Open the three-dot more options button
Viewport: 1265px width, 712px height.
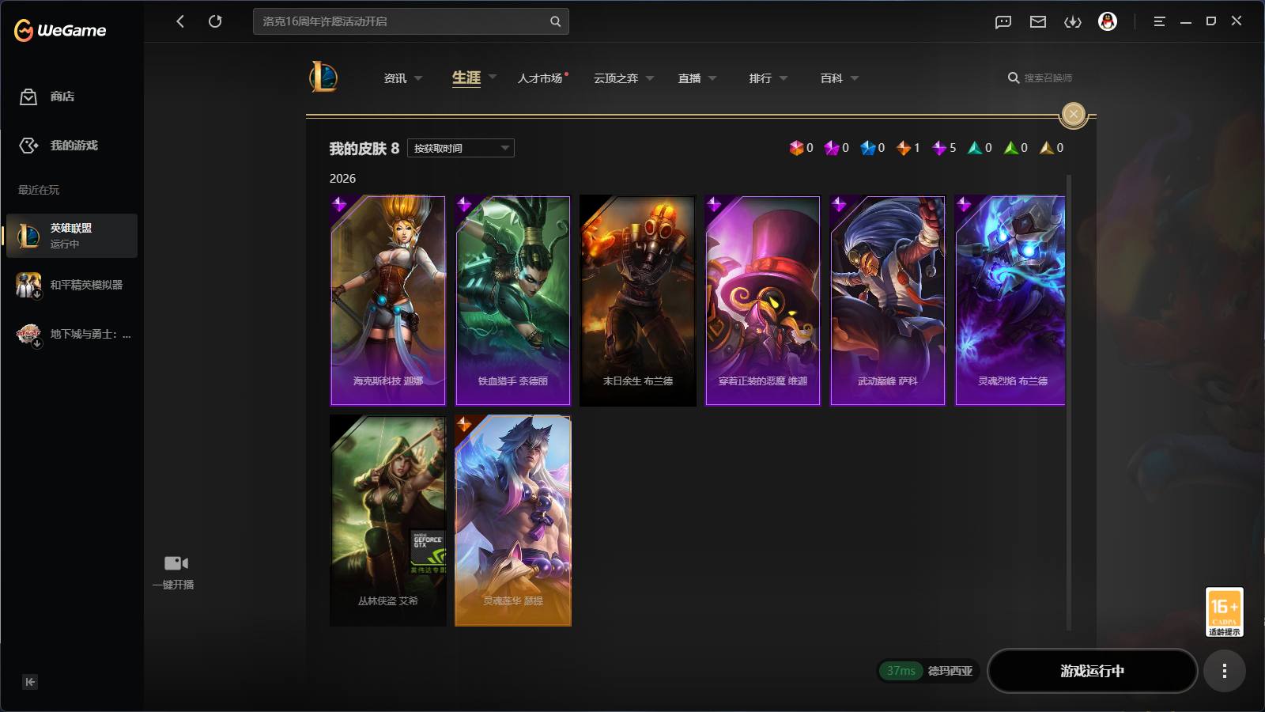pos(1225,671)
